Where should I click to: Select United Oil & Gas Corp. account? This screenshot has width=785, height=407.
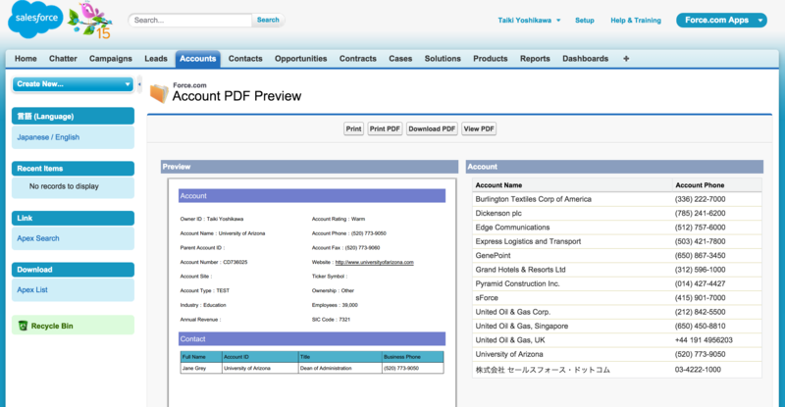(512, 312)
